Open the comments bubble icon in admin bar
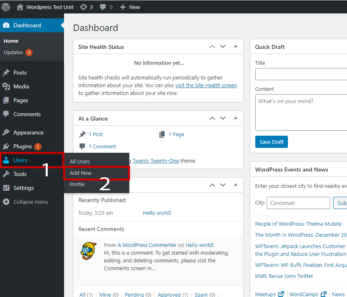 [103, 7]
